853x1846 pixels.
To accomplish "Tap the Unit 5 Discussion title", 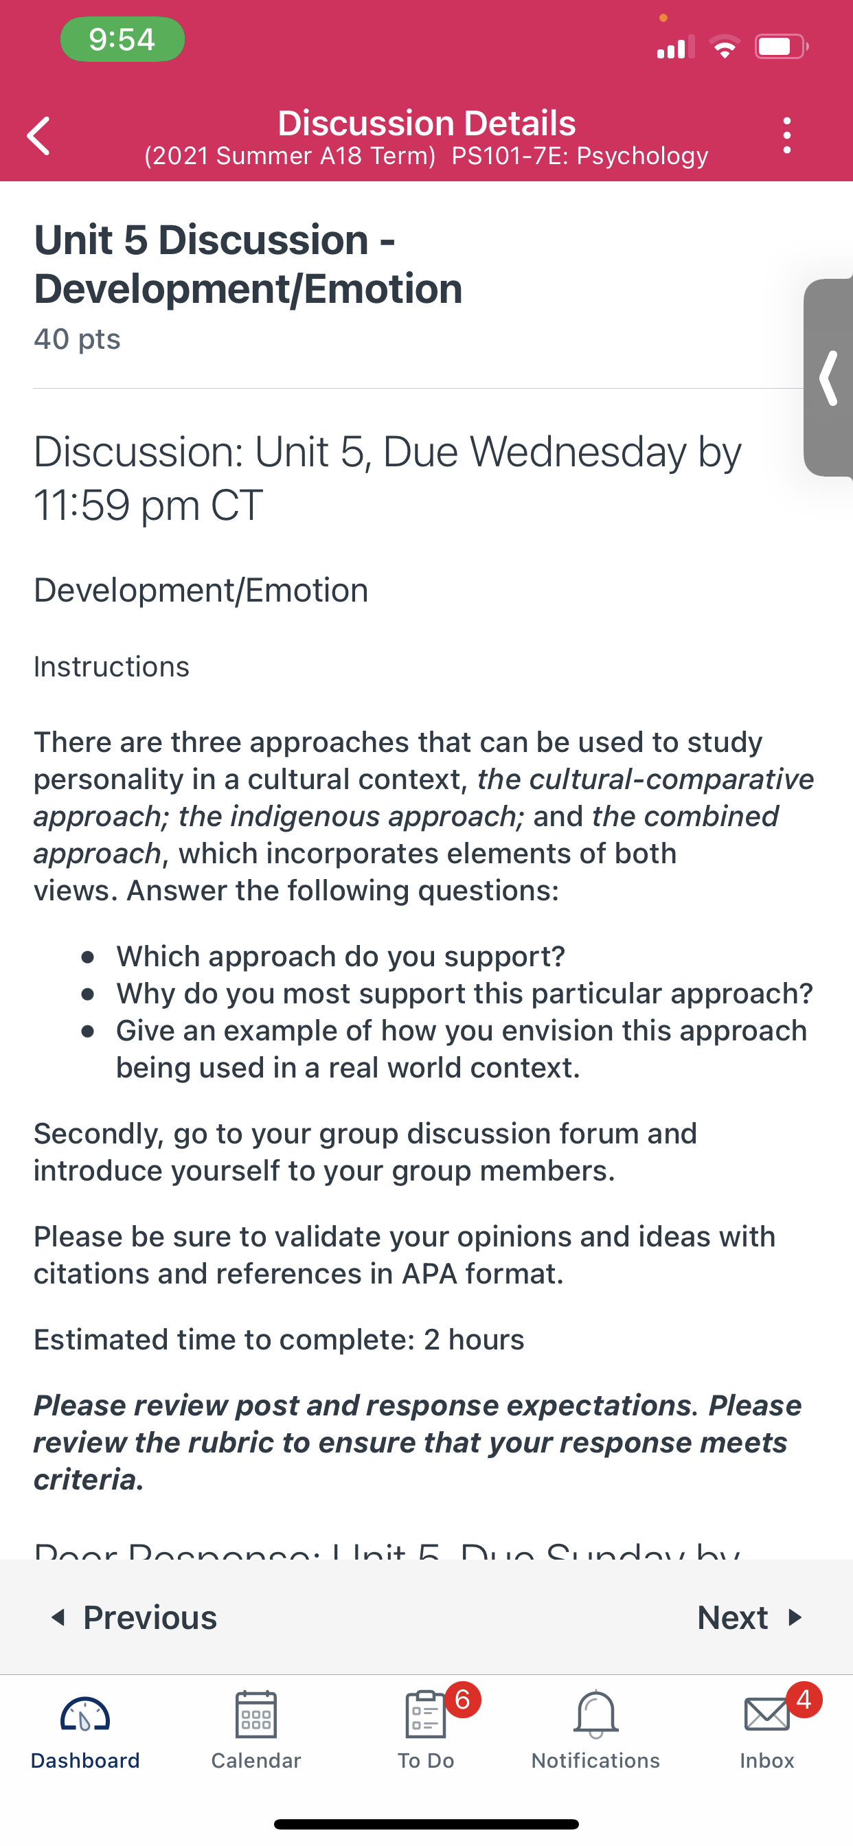I will [x=248, y=264].
